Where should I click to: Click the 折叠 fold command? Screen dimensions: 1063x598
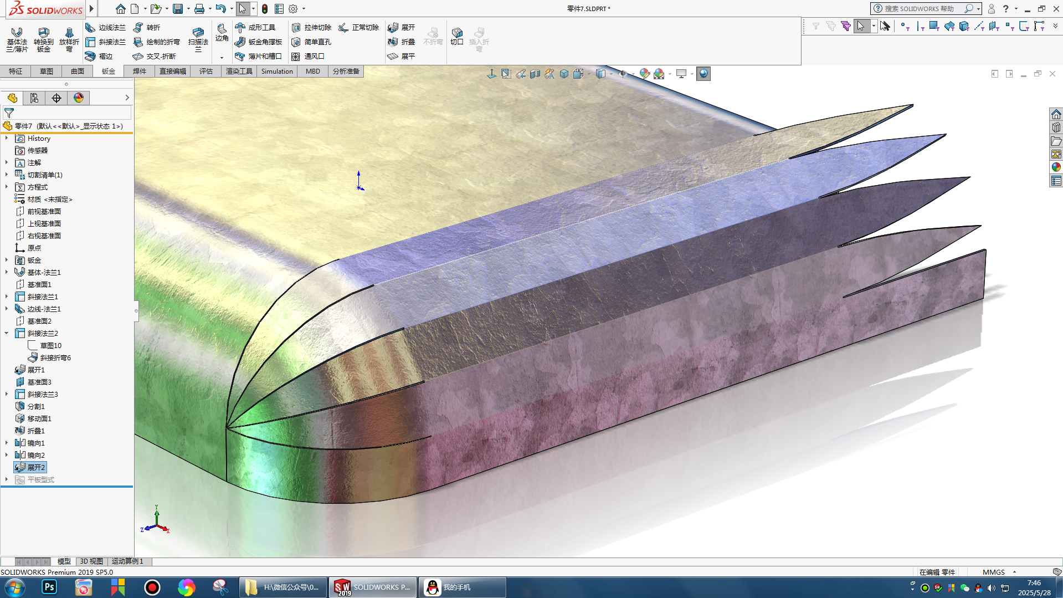[402, 42]
